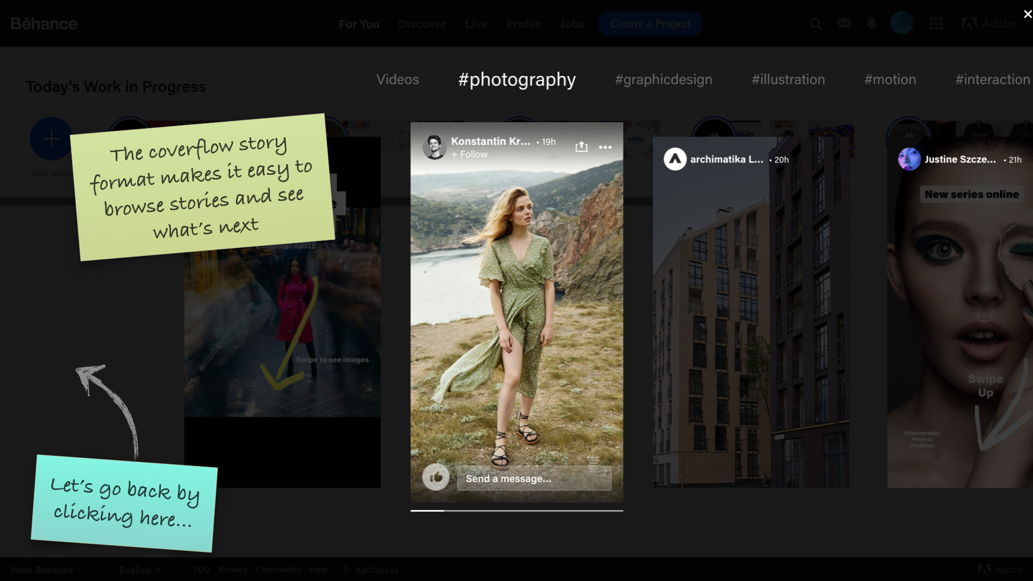Click the Send a message input field
Image resolution: width=1033 pixels, height=581 pixels.
pyautogui.click(x=534, y=478)
